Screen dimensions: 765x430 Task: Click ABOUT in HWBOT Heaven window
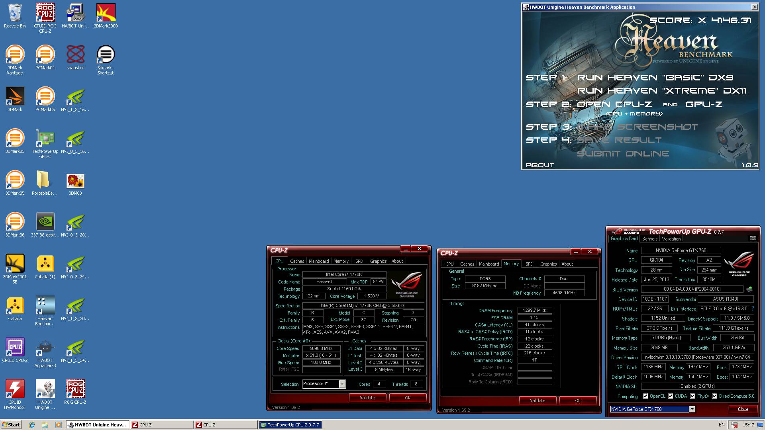click(x=540, y=165)
